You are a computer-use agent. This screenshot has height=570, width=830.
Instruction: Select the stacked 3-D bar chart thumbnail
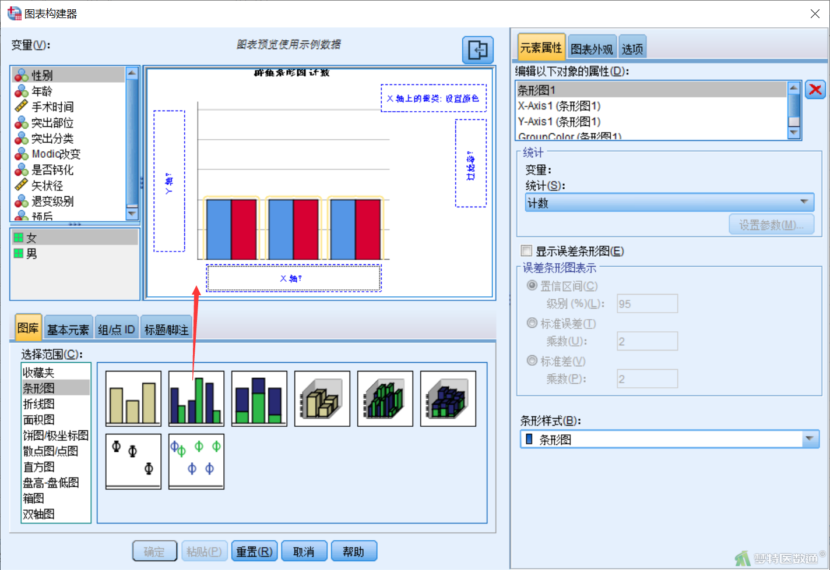pos(448,399)
